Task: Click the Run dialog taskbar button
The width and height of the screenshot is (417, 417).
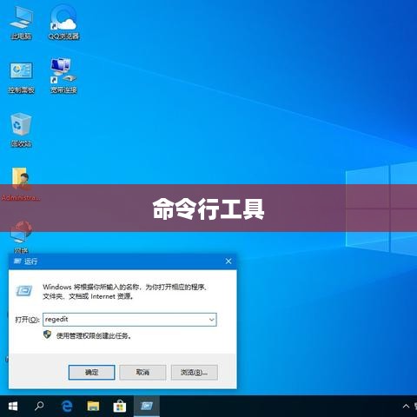Action: 147,407
